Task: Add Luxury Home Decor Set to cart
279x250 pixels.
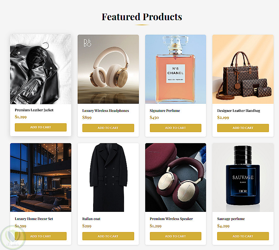Action: [40, 236]
